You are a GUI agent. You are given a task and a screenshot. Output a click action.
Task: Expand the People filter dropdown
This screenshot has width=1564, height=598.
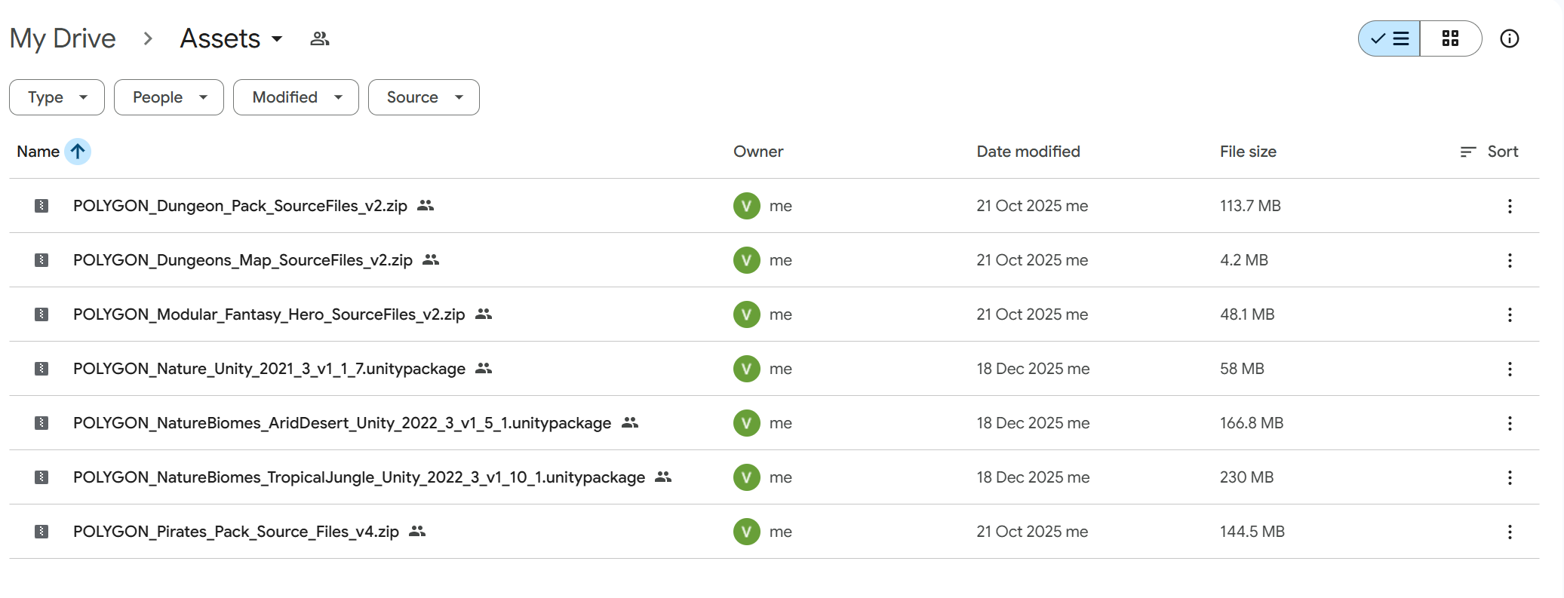(x=169, y=97)
